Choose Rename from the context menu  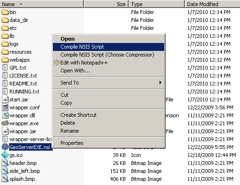pos(109,131)
